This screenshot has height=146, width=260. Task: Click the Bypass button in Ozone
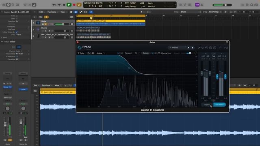tap(207, 105)
